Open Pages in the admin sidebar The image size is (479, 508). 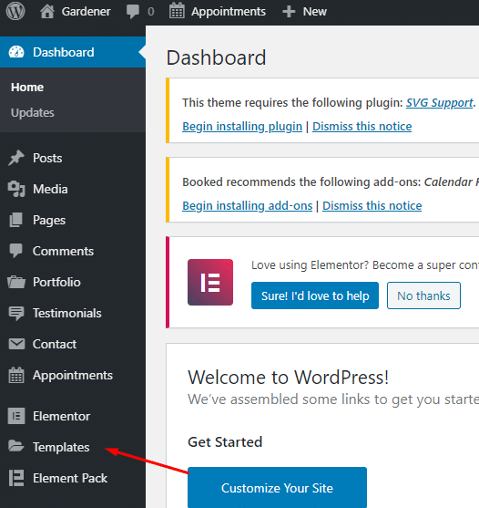point(49,221)
